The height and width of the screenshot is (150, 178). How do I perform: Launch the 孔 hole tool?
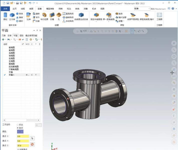click(x=59, y=16)
